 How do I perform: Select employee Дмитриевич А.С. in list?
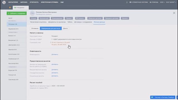17,45
